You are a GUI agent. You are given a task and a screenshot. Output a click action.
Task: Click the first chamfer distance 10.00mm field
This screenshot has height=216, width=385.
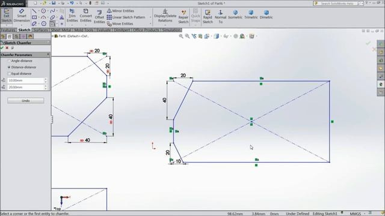(x=25, y=80)
